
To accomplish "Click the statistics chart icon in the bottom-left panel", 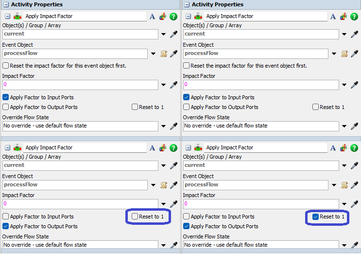I will [163, 148].
